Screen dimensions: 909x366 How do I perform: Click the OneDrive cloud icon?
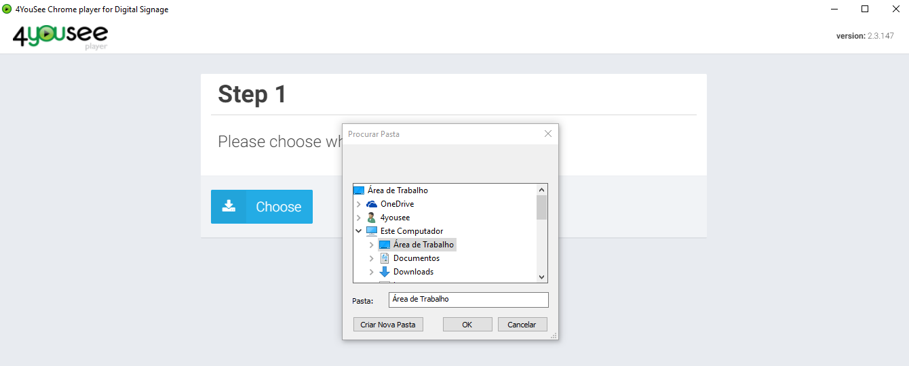372,204
